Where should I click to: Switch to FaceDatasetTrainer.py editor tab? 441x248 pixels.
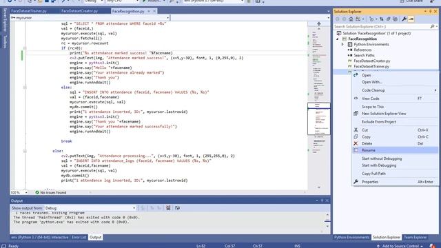pyautogui.click(x=29, y=11)
